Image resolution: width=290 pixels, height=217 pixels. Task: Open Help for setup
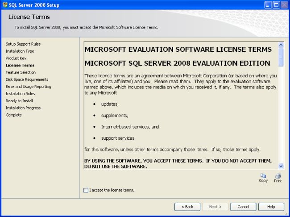[x=271, y=207]
